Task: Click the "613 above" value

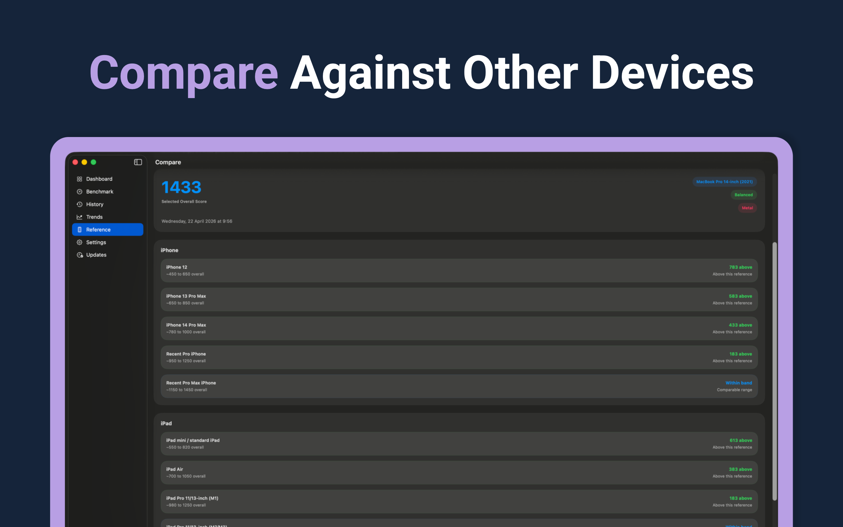Action: pyautogui.click(x=741, y=441)
